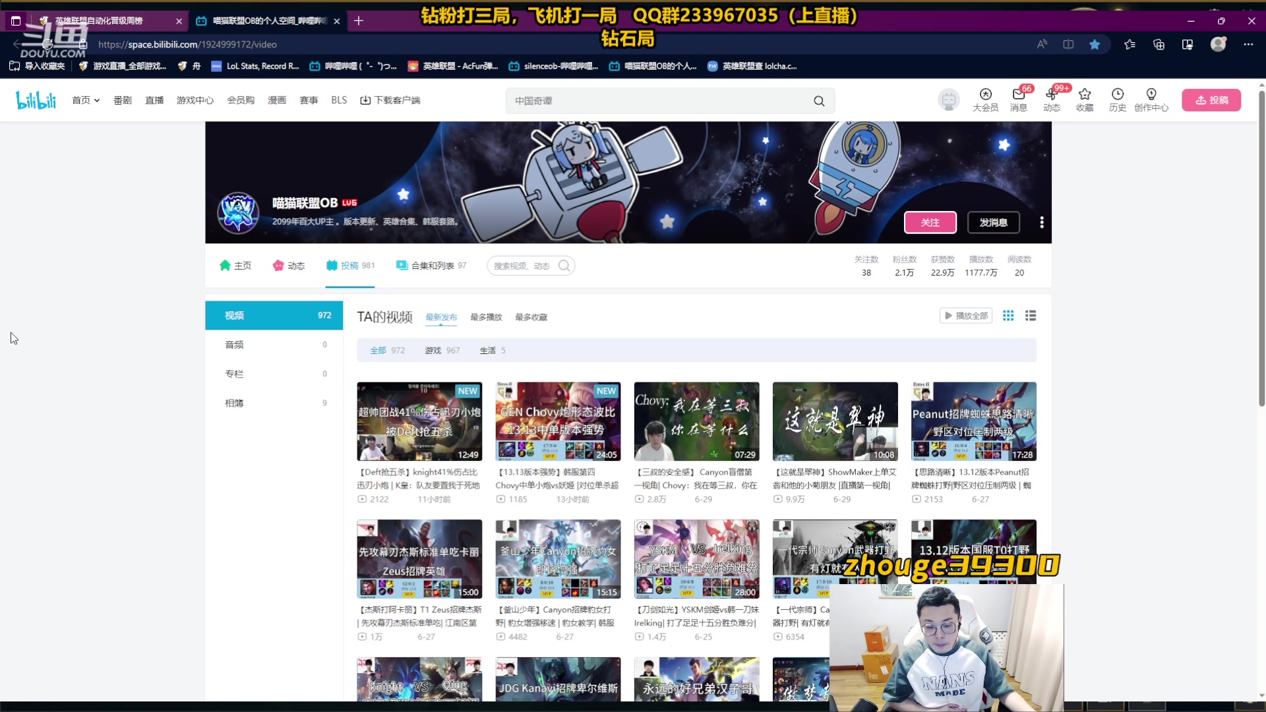This screenshot has height=712, width=1266.
Task: Open the Zeus招牌英雄 15:00 video thumbnail
Action: [419, 559]
